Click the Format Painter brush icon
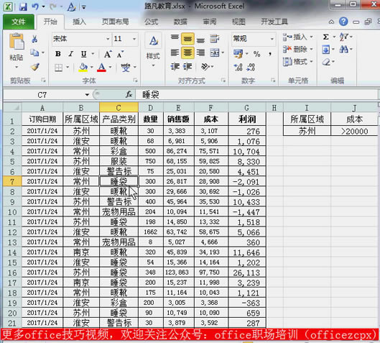This screenshot has height=343, width=380. pos(35,67)
